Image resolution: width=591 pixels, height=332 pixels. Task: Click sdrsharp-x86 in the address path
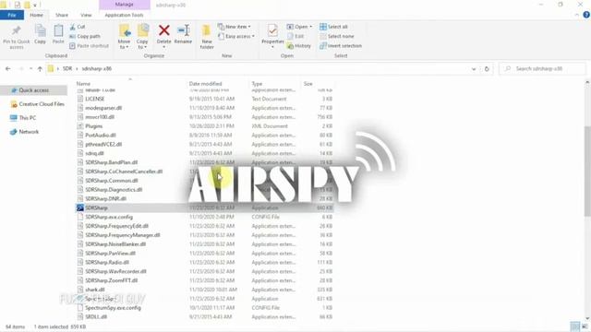coord(96,69)
